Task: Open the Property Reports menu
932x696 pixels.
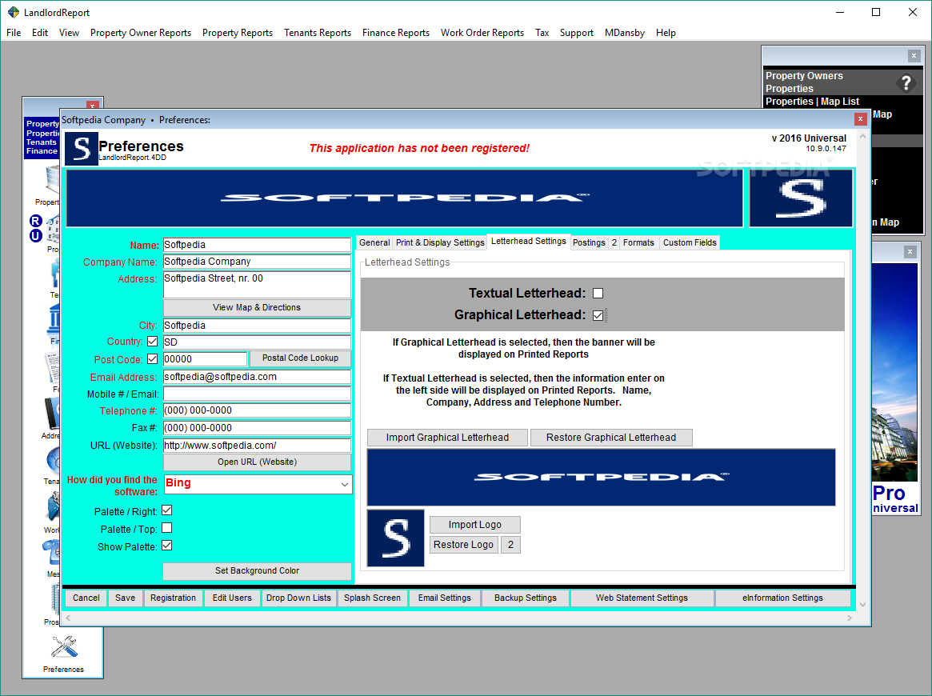Action: 237,33
